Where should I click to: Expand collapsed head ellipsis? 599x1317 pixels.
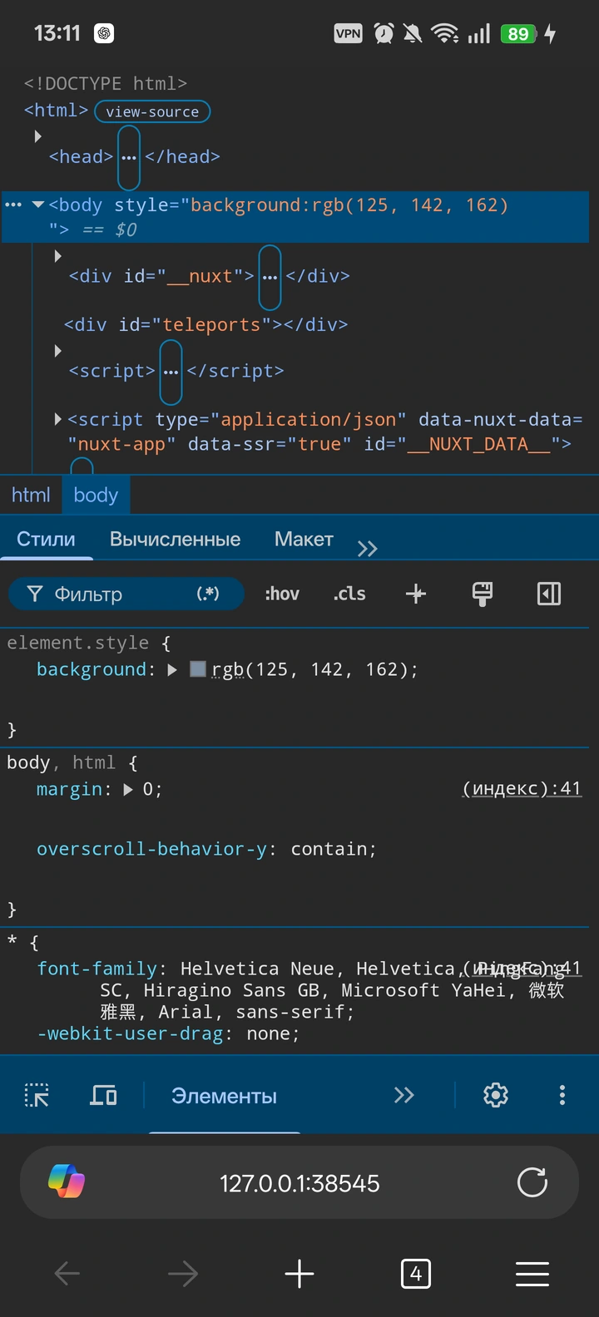pos(129,157)
